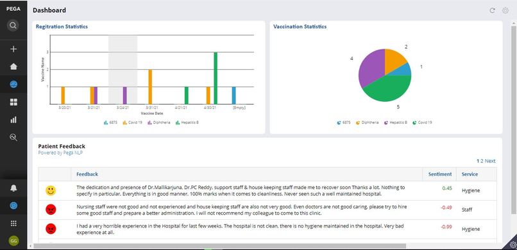Click the Patient Feedback heading
The image size is (517, 250).
point(62,146)
